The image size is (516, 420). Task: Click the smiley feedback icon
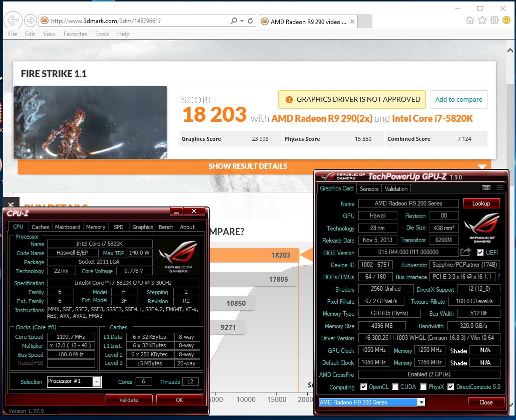click(x=507, y=21)
